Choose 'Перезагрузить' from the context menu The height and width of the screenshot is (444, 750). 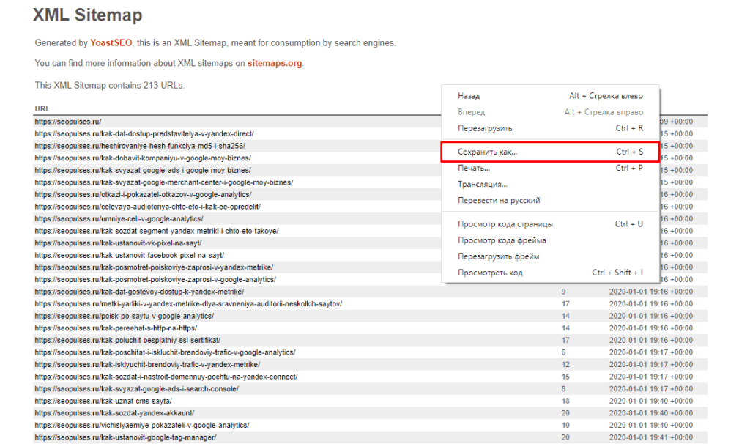pyautogui.click(x=485, y=128)
